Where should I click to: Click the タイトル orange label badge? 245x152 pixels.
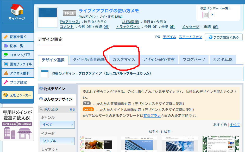(x=88, y=109)
